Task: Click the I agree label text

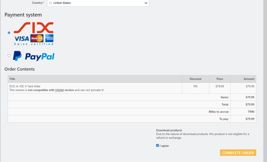Action: (x=164, y=146)
